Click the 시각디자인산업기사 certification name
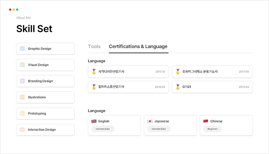269x154 pixels. click(111, 71)
